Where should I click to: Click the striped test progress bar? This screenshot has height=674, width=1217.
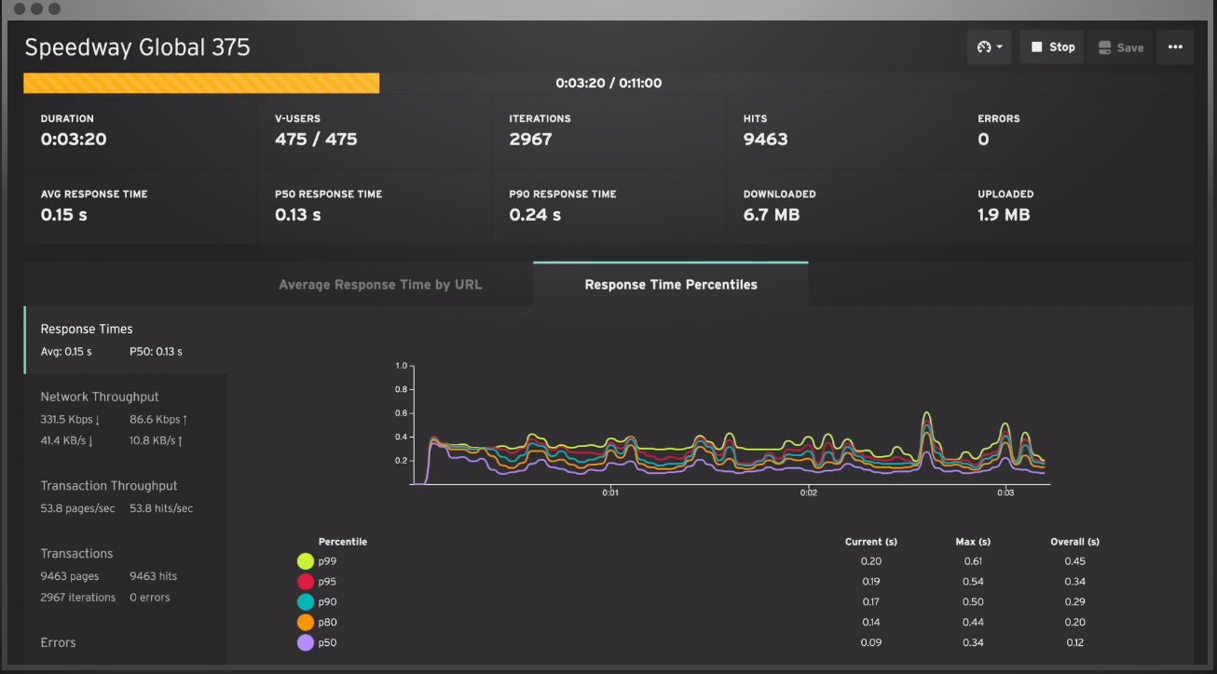(x=201, y=83)
